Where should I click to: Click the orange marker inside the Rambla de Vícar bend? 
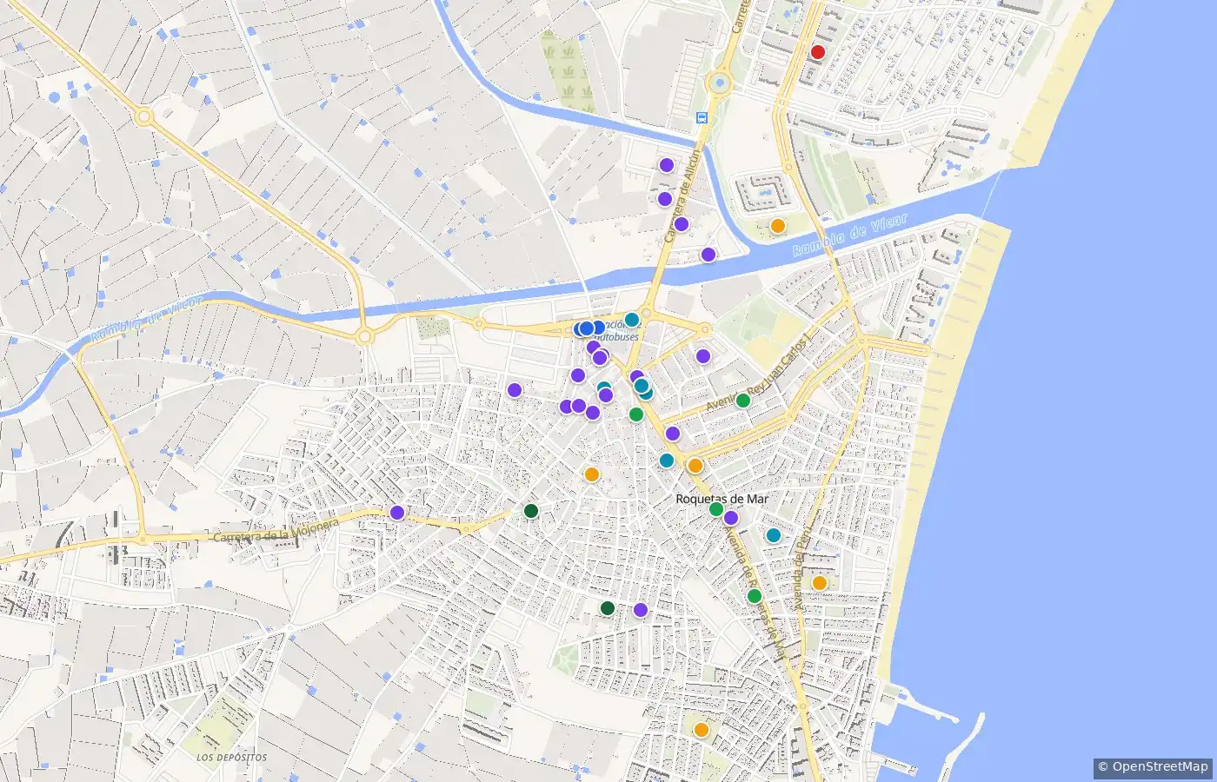[778, 226]
